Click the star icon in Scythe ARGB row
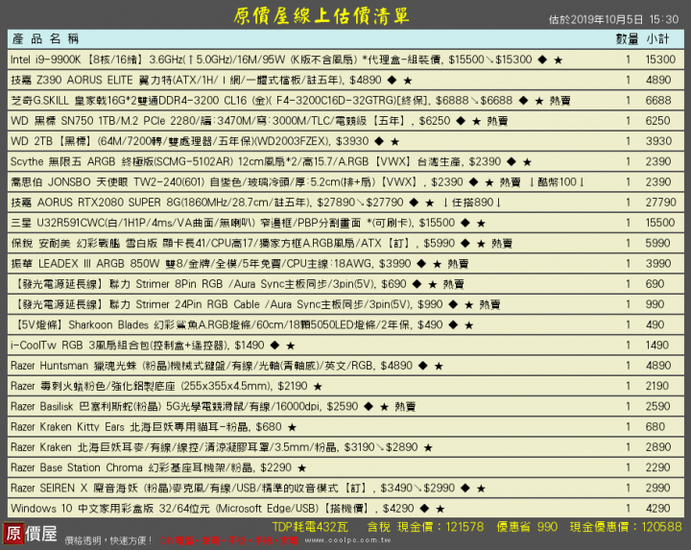Viewport: 691px width, 550px height. pos(527,162)
